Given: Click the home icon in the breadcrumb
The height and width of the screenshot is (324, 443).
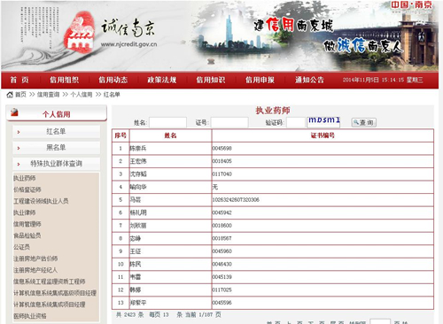Looking at the screenshot, I should 10,95.
